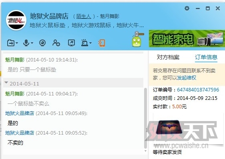This screenshot has height=159, width=225.
Task: Open the screen share monitor icon
Action: tap(71, 43)
